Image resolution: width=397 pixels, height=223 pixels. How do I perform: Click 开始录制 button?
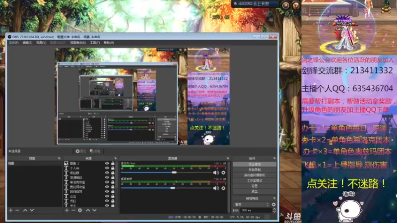coord(255,169)
